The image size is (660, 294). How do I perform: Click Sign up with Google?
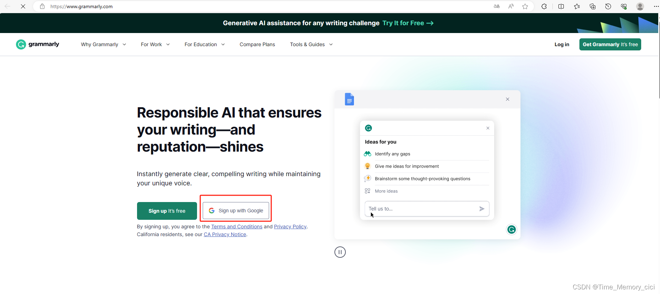[x=236, y=211]
